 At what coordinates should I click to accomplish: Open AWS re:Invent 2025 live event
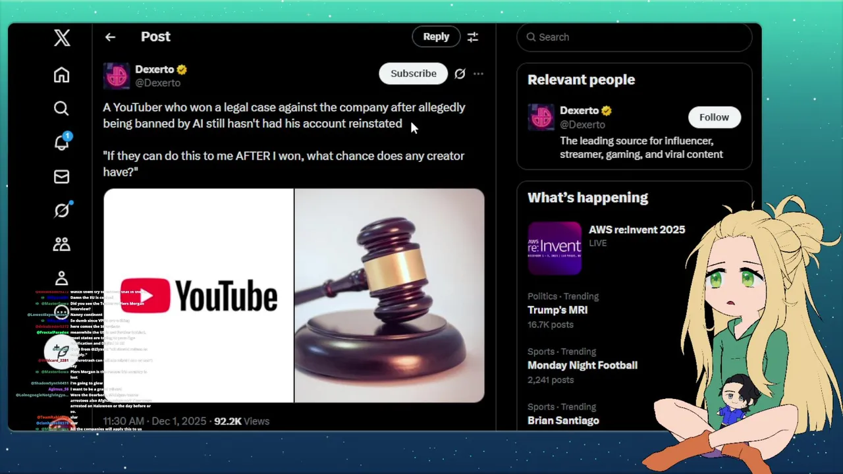click(637, 230)
